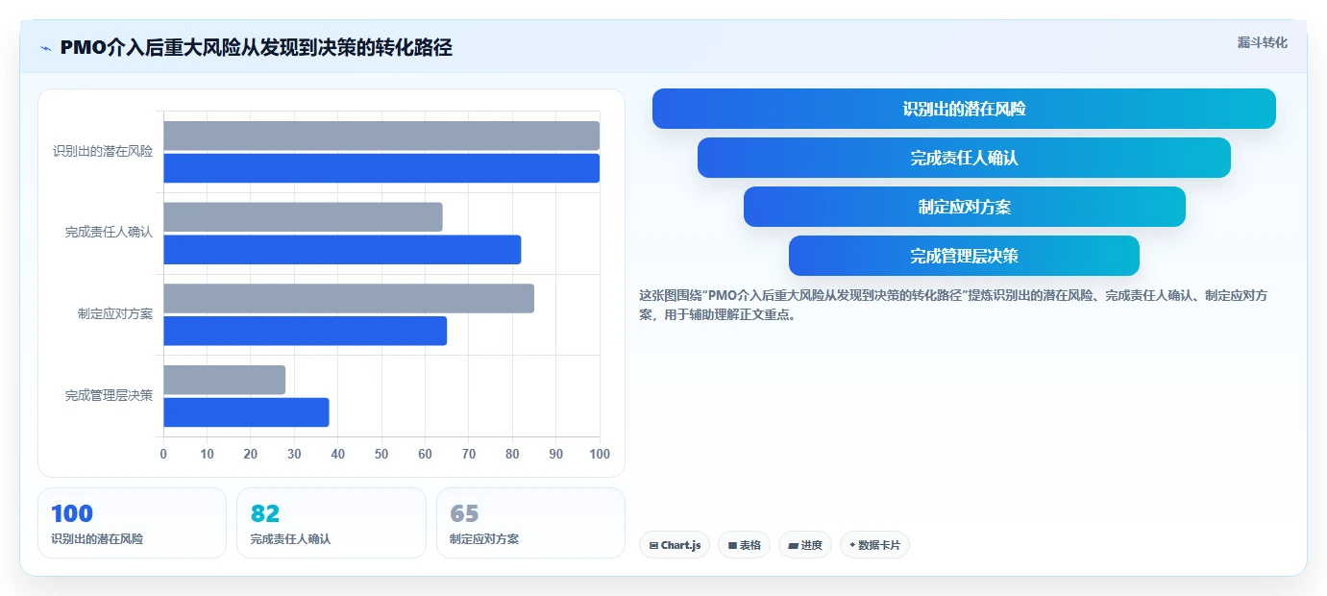The image size is (1327, 596).
Task: Click the x-axis tick label 10
Action: tap(207, 454)
